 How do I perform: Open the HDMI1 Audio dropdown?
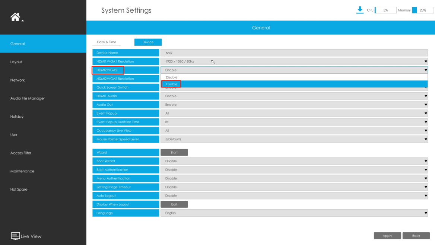294,96
